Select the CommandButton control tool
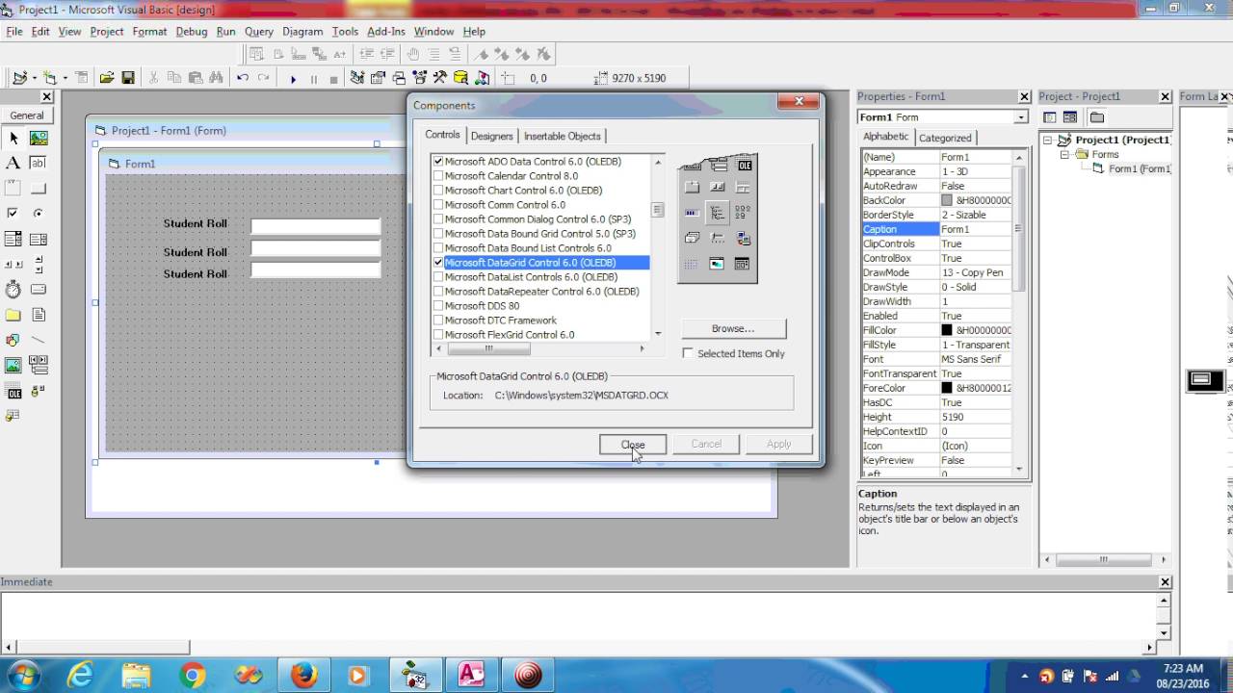Image resolution: width=1233 pixels, height=693 pixels. (x=39, y=189)
